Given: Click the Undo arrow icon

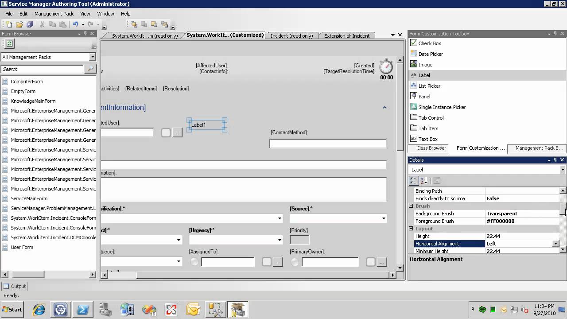Looking at the screenshot, I should [76, 25].
